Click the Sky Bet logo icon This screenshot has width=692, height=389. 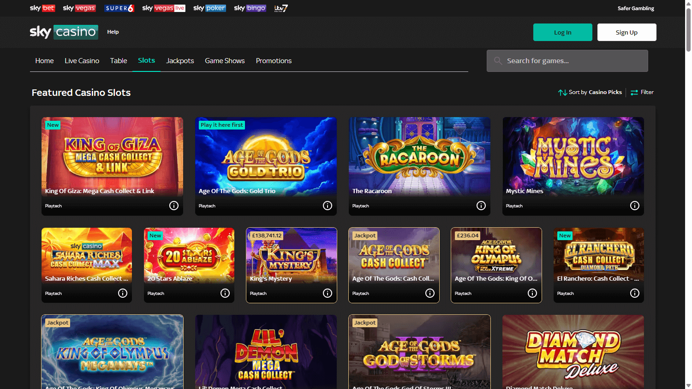[42, 8]
